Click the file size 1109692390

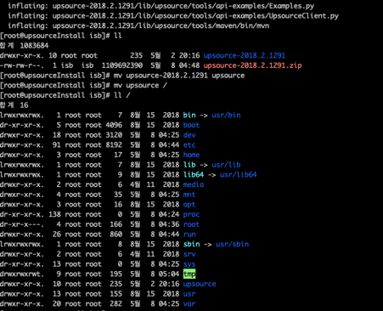(122, 65)
